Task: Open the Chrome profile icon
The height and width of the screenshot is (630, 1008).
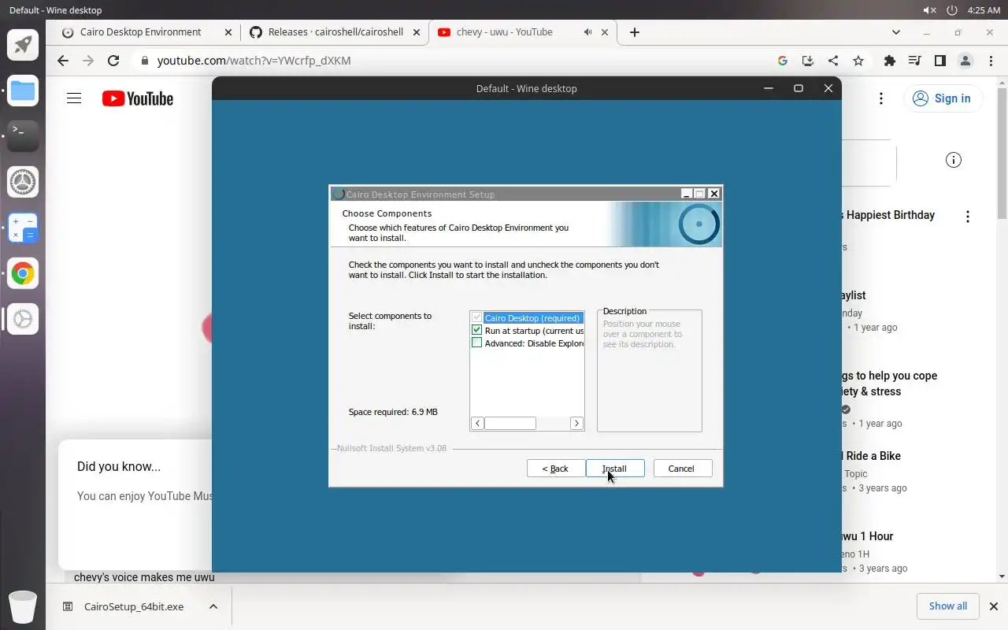Action: pyautogui.click(x=965, y=61)
